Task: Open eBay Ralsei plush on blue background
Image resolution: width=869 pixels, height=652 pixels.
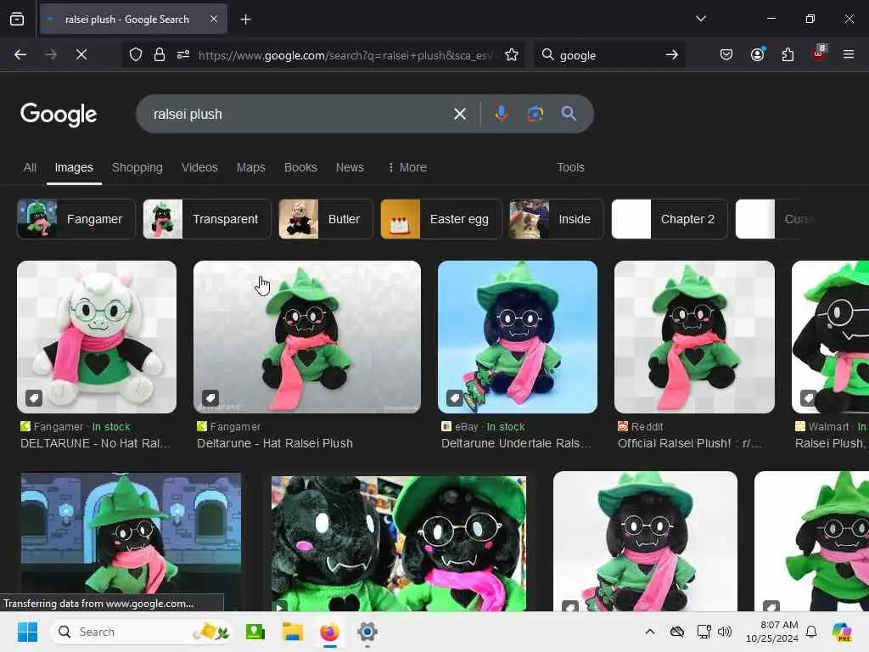Action: [x=518, y=337]
